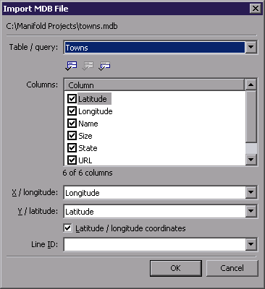Close the Import MDB File dialog

coord(256,9)
